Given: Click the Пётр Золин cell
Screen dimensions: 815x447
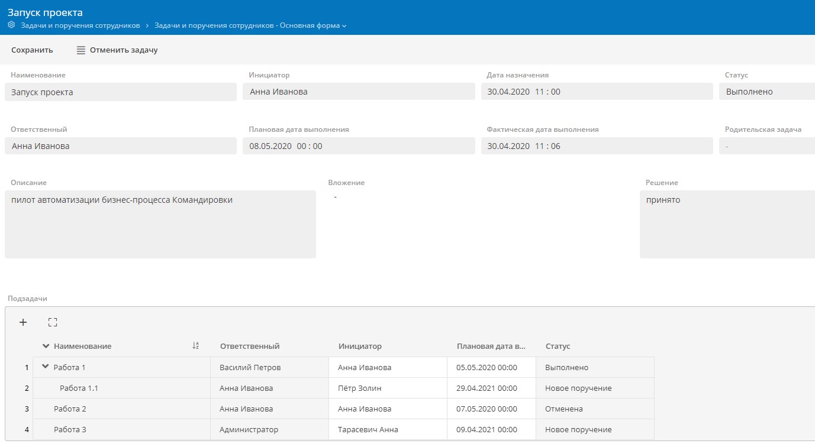Looking at the screenshot, I should coord(388,388).
